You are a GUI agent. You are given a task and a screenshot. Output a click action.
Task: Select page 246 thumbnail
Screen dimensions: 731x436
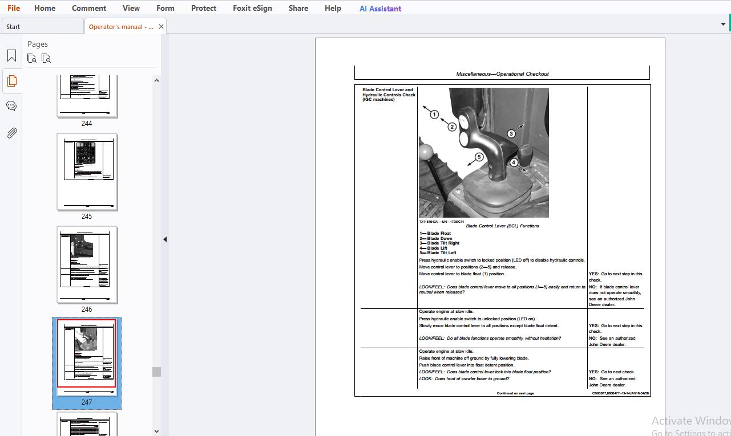coord(87,265)
